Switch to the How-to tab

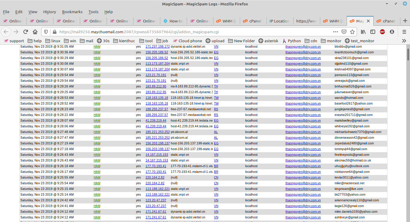[x=173, y=21]
